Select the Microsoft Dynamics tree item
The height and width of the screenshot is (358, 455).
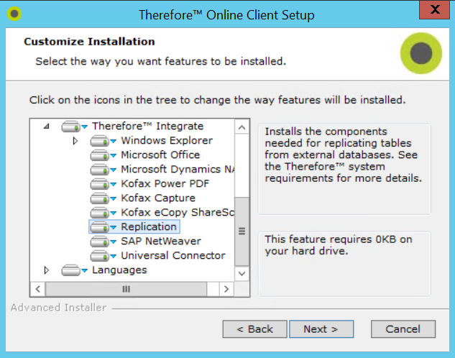click(177, 170)
